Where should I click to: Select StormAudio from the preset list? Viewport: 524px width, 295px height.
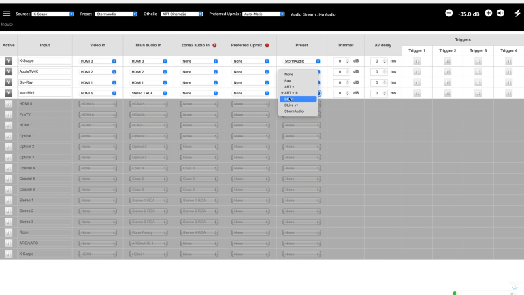[x=294, y=111]
